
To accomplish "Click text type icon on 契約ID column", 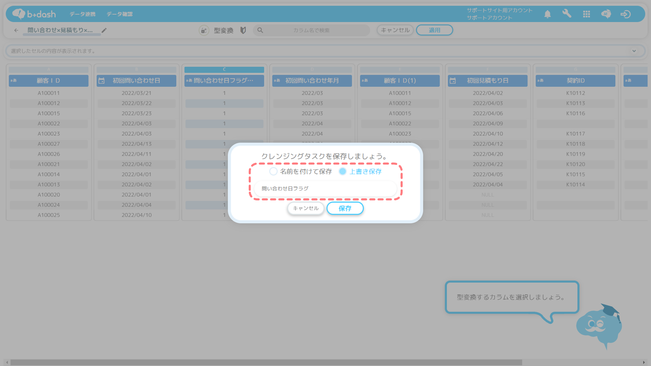I will click(x=541, y=81).
